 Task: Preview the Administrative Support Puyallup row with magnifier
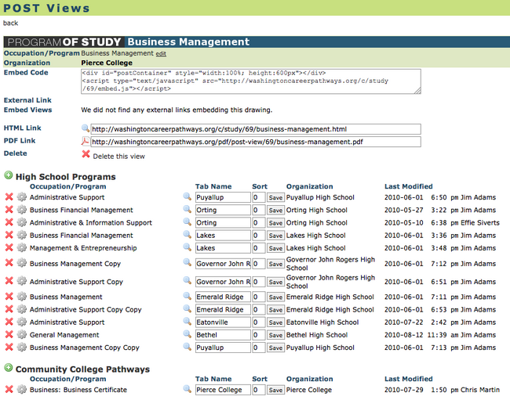click(187, 196)
